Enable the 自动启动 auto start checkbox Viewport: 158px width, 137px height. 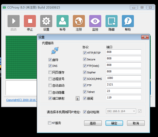tap(50, 85)
